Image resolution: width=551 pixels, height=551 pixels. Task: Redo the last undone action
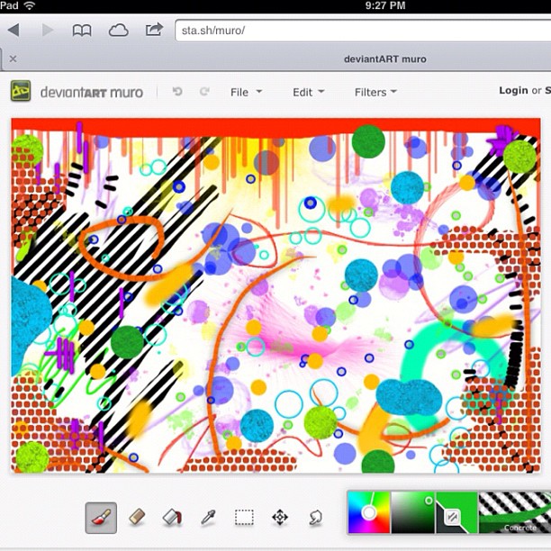(204, 92)
